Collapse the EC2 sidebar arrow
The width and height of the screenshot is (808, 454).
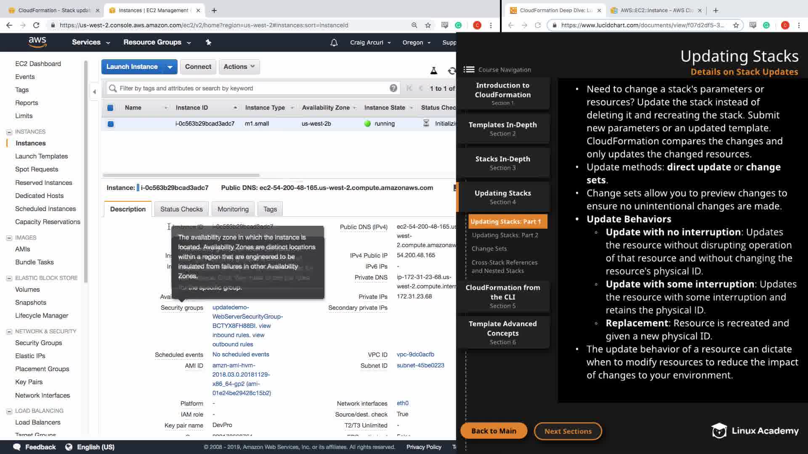[x=94, y=92]
